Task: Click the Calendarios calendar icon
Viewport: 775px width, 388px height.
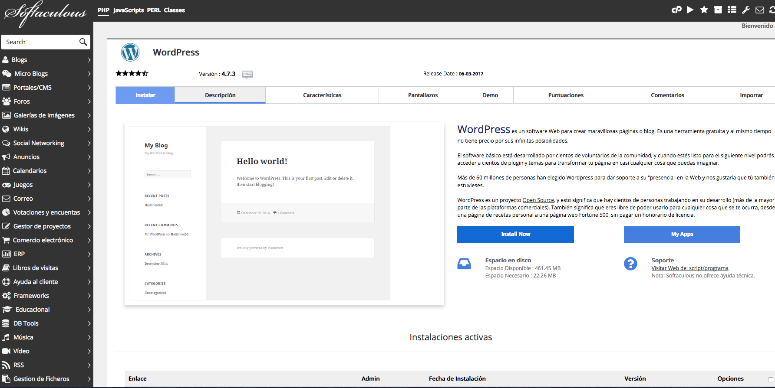Action: [x=6, y=171]
